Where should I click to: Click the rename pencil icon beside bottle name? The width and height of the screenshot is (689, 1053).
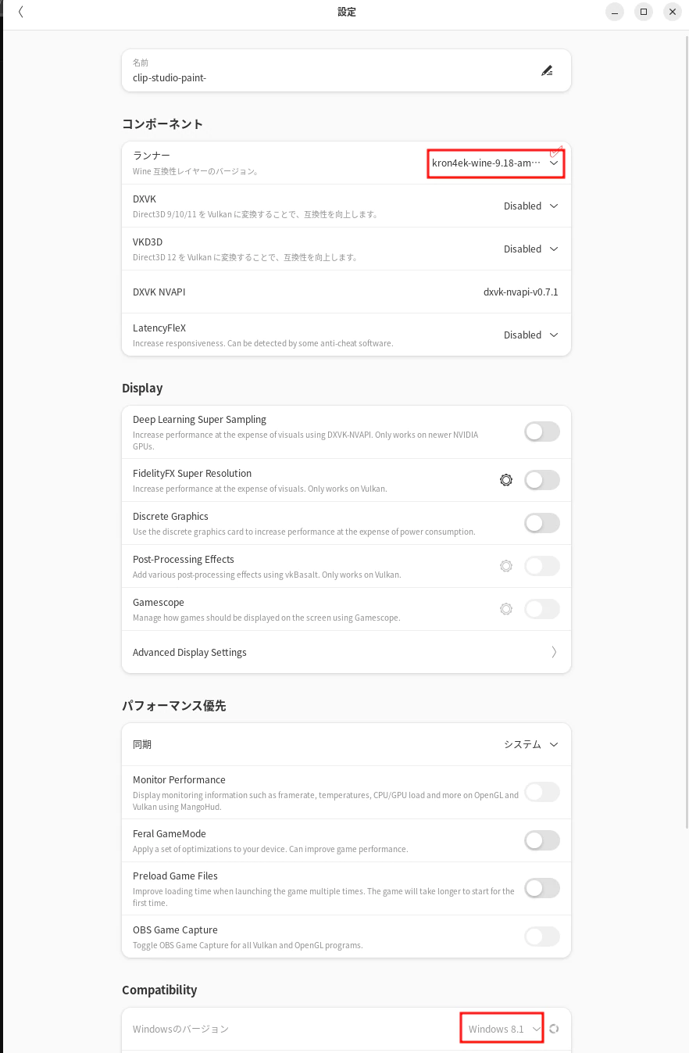[x=547, y=70]
